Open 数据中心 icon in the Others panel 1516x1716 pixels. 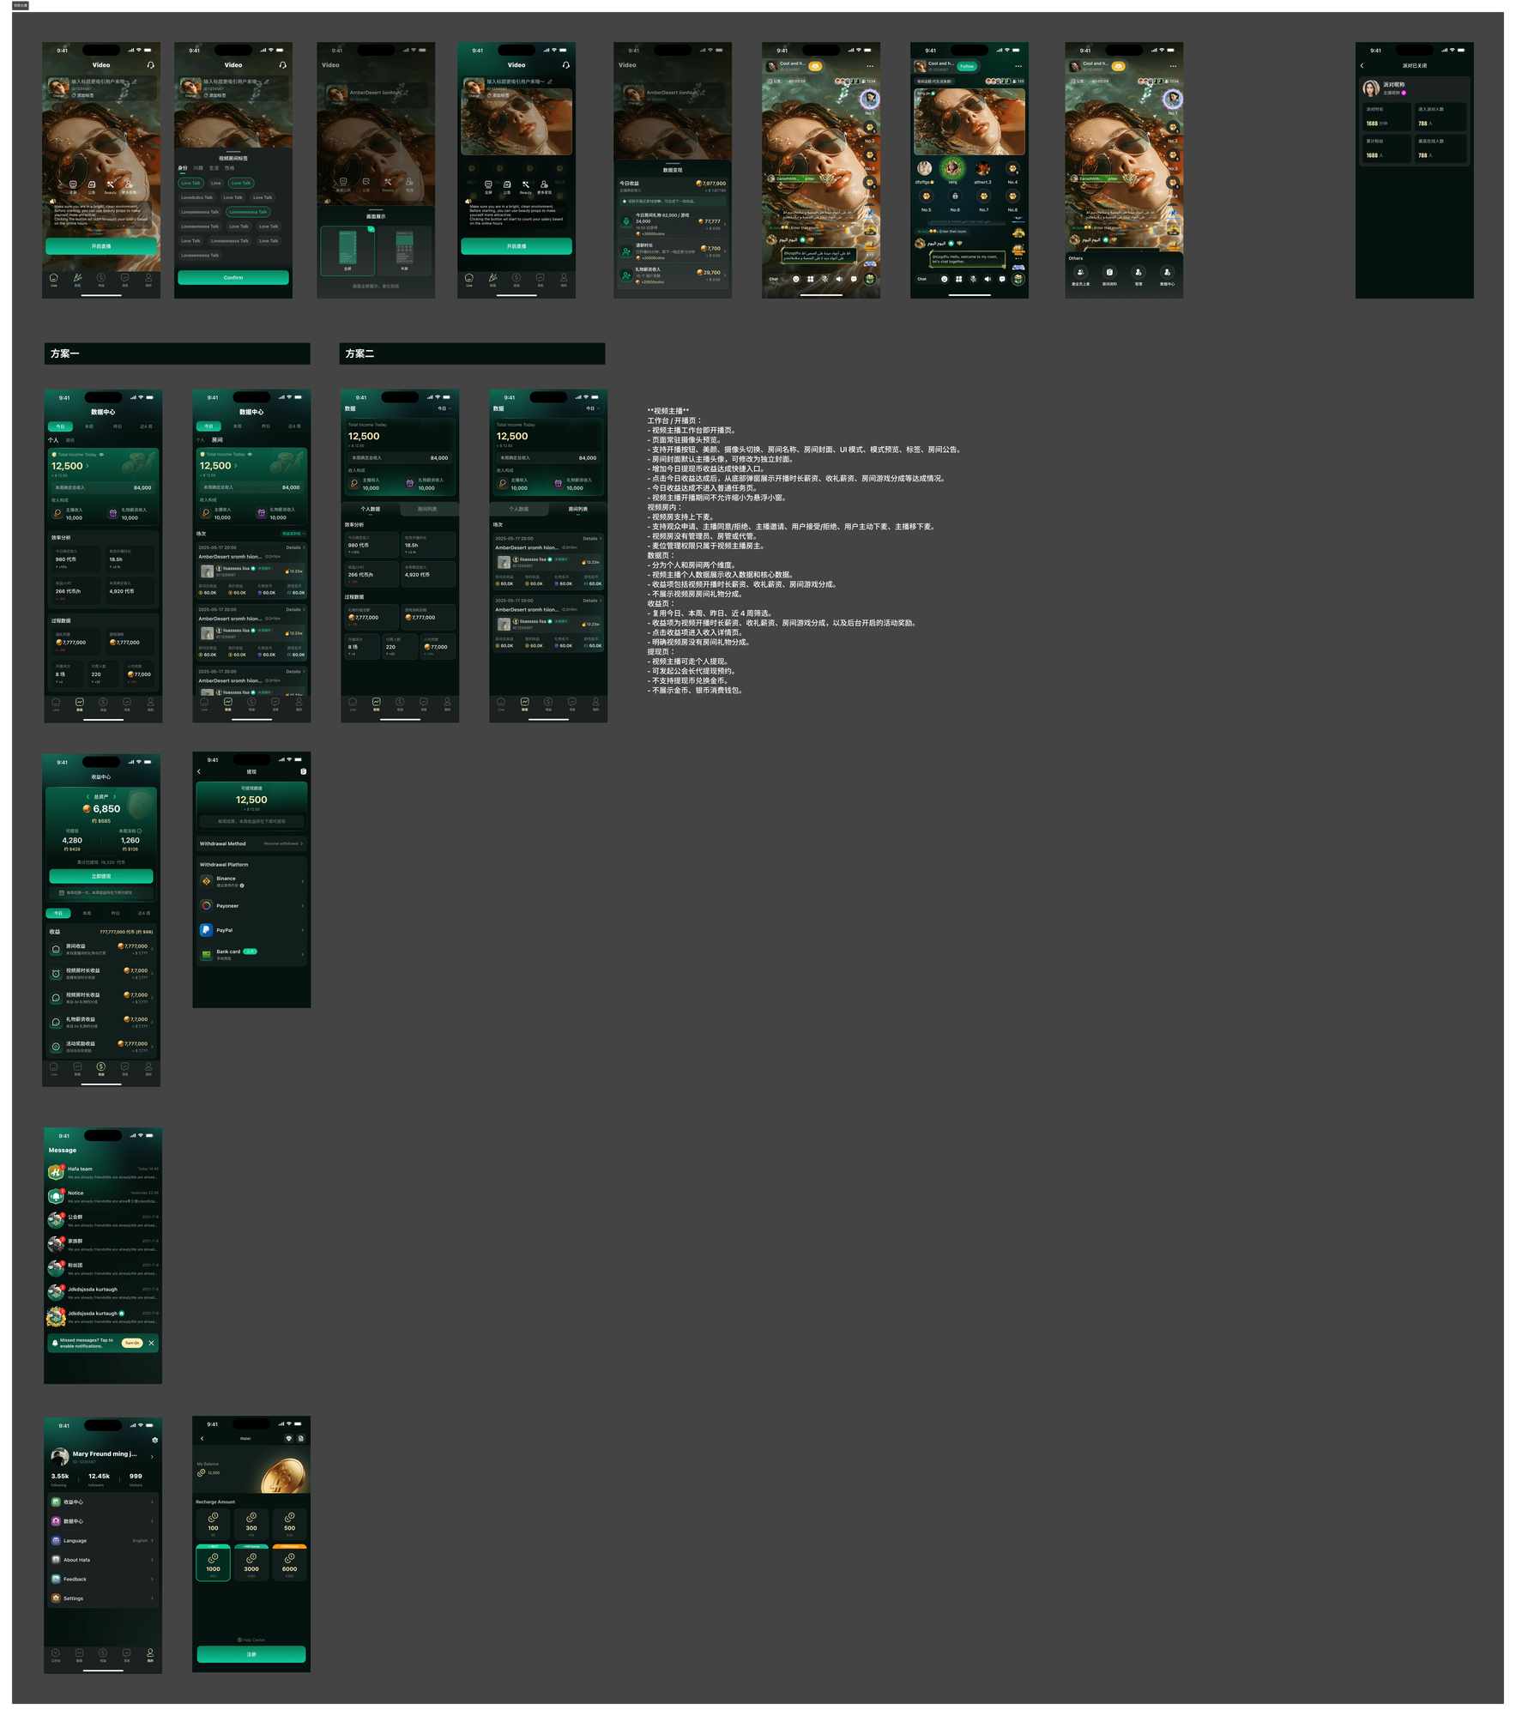click(x=1167, y=272)
